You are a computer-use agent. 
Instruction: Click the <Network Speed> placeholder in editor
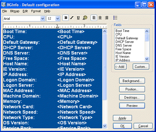tap(76, 112)
